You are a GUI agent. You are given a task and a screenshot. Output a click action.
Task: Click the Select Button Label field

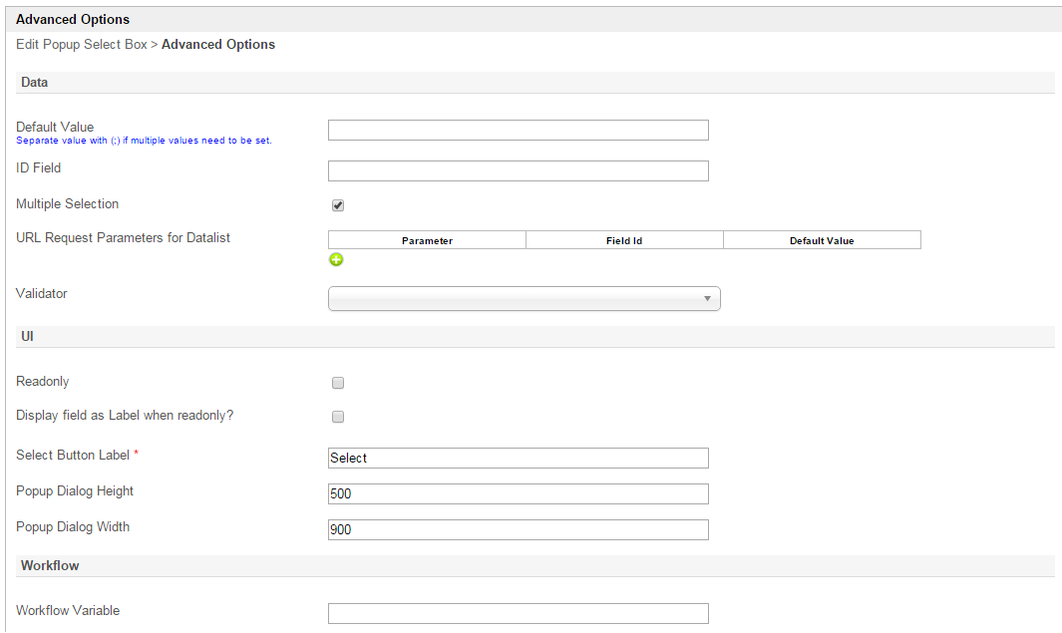coord(518,459)
